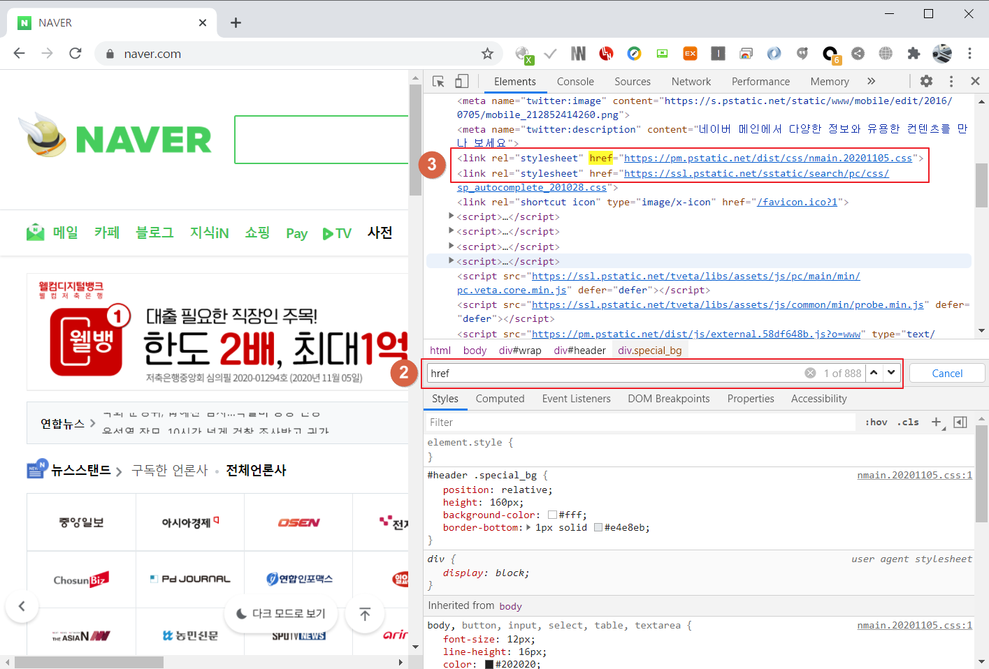Clear the href search field
This screenshot has height=669, width=989.
pyautogui.click(x=810, y=373)
